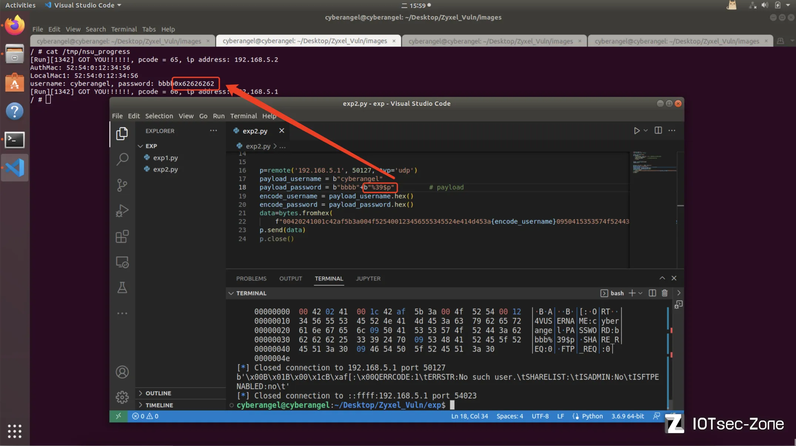Viewport: 796px width, 446px height.
Task: Switch to the JUPYTER panel tab
Action: 368,278
